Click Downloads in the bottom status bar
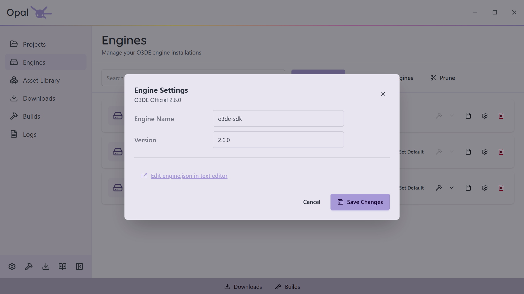This screenshot has height=294, width=524. tap(243, 287)
